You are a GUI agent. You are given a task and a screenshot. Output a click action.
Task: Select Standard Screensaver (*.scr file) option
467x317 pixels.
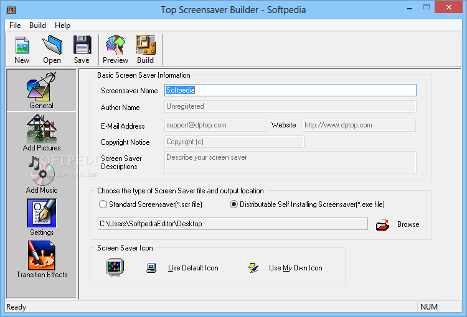point(151,204)
